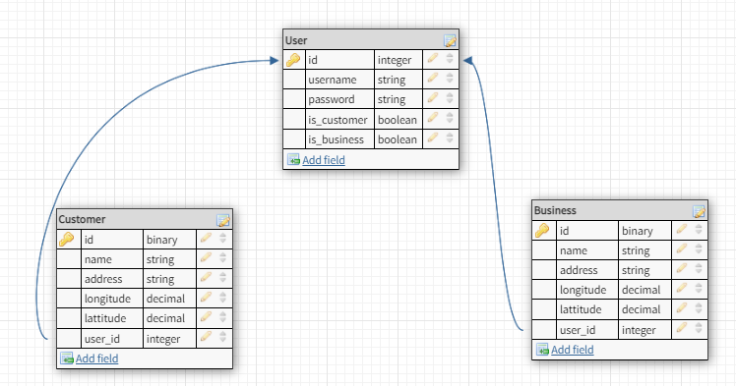The image size is (736, 386).
Task: Edit the Customer address field with pencil icon
Action: (x=206, y=277)
